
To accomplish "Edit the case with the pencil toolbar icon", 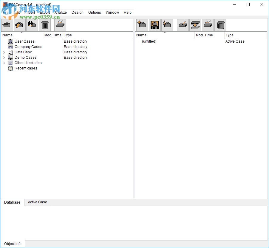I will [183, 25].
